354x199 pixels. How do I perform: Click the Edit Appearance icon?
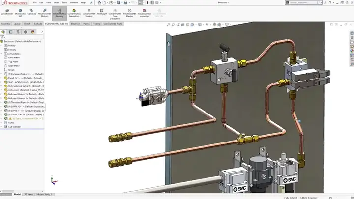pyautogui.click(x=214, y=25)
